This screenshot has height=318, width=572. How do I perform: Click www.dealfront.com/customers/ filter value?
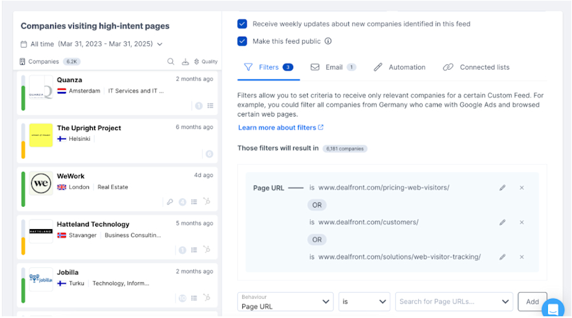[368, 222]
